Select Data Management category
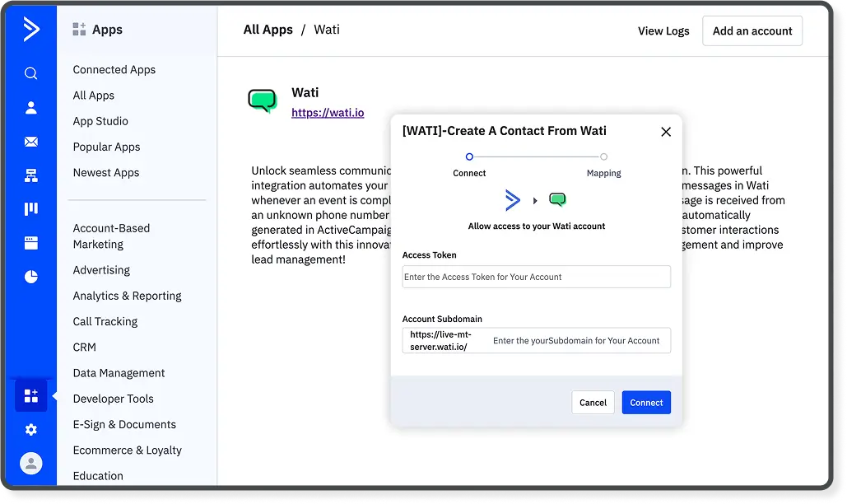The image size is (847, 504). 119,373
